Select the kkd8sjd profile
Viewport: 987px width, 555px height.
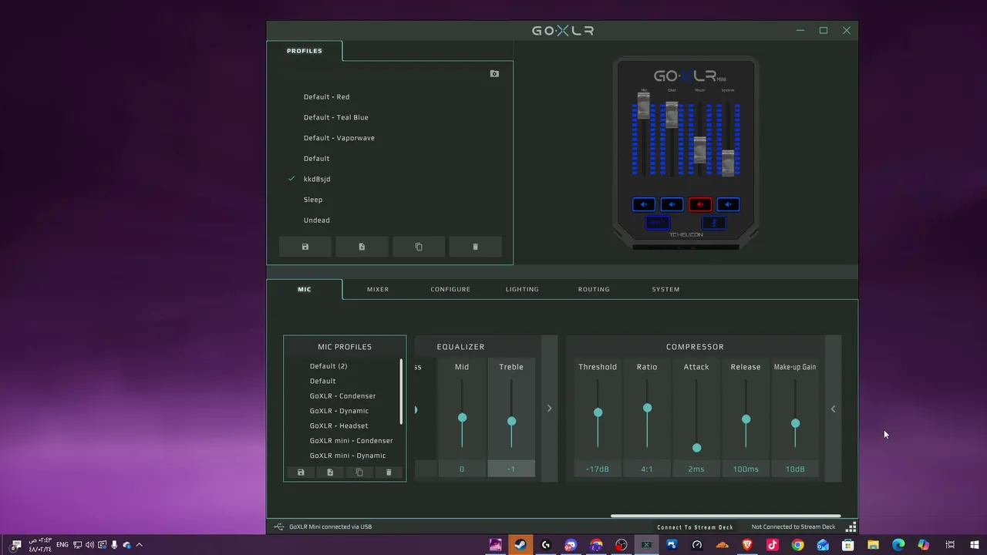click(317, 179)
